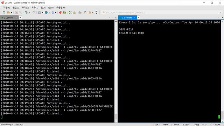The width and height of the screenshot is (224, 126).
Task: Click right terminal scrollbar up arrow
Action: pyautogui.click(x=222, y=21)
